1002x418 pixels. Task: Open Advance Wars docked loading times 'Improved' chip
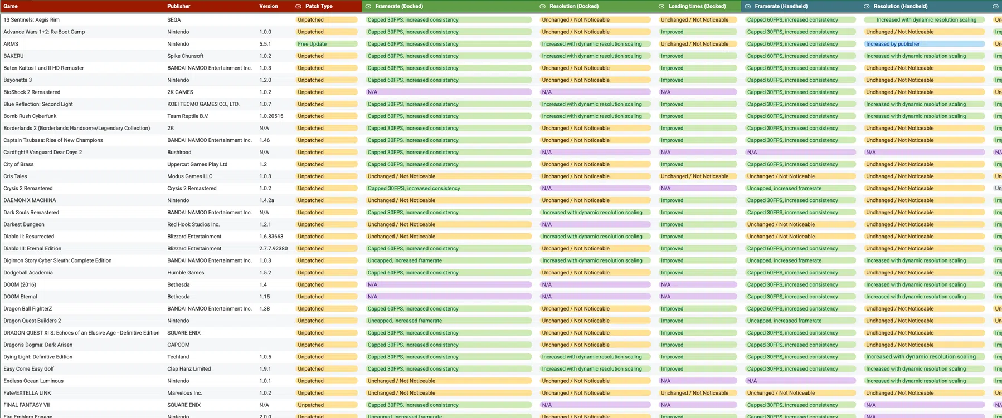(x=698, y=32)
